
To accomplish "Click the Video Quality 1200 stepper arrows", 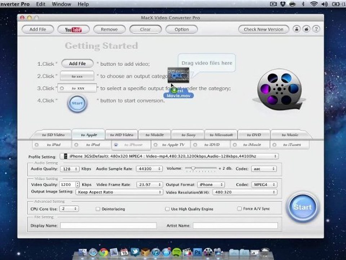I will pyautogui.click(x=77, y=185).
